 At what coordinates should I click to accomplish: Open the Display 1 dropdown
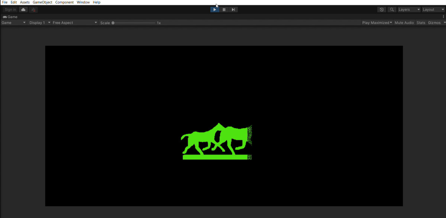(40, 23)
